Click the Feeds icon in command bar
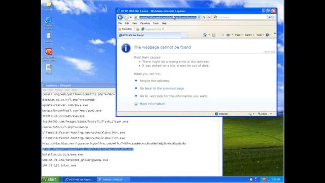325x183 pixels. (214, 35)
